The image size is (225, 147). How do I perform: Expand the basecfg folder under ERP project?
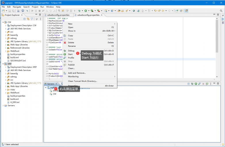pyautogui.click(x=5, y=73)
